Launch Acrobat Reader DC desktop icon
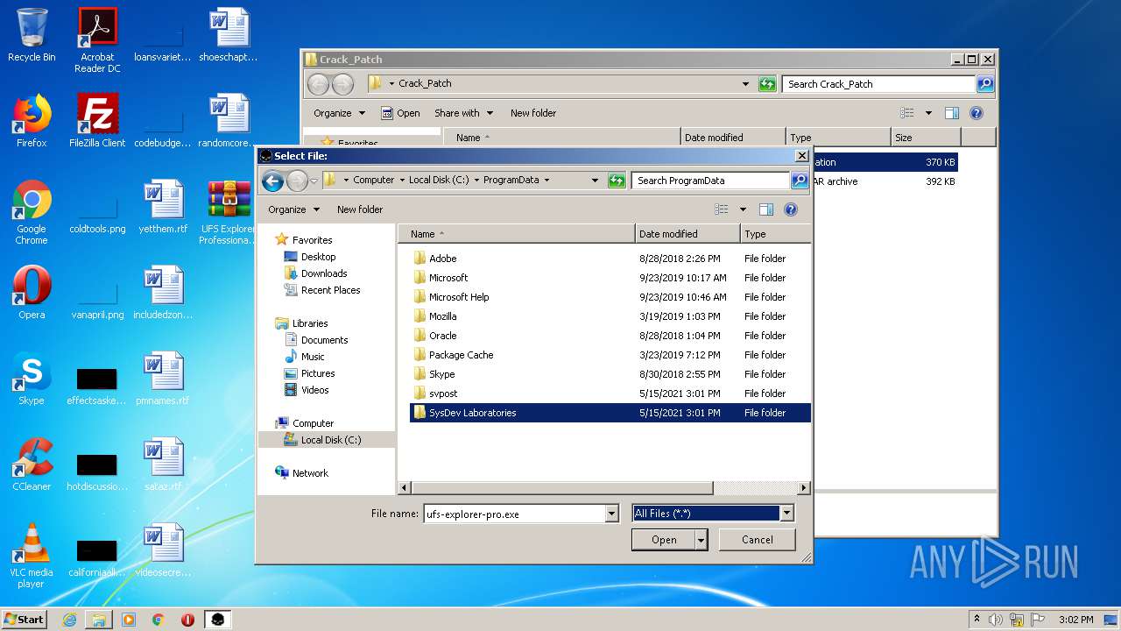1121x631 pixels. coord(97,39)
